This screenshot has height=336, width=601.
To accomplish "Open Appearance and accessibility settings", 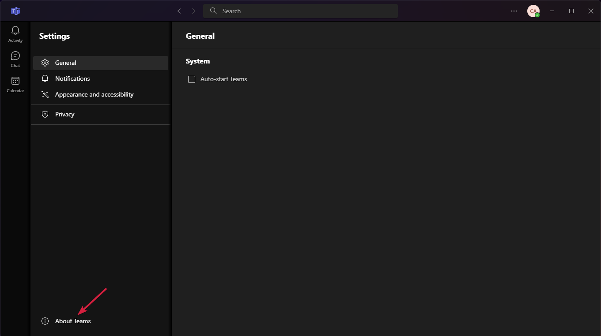I will pyautogui.click(x=101, y=94).
